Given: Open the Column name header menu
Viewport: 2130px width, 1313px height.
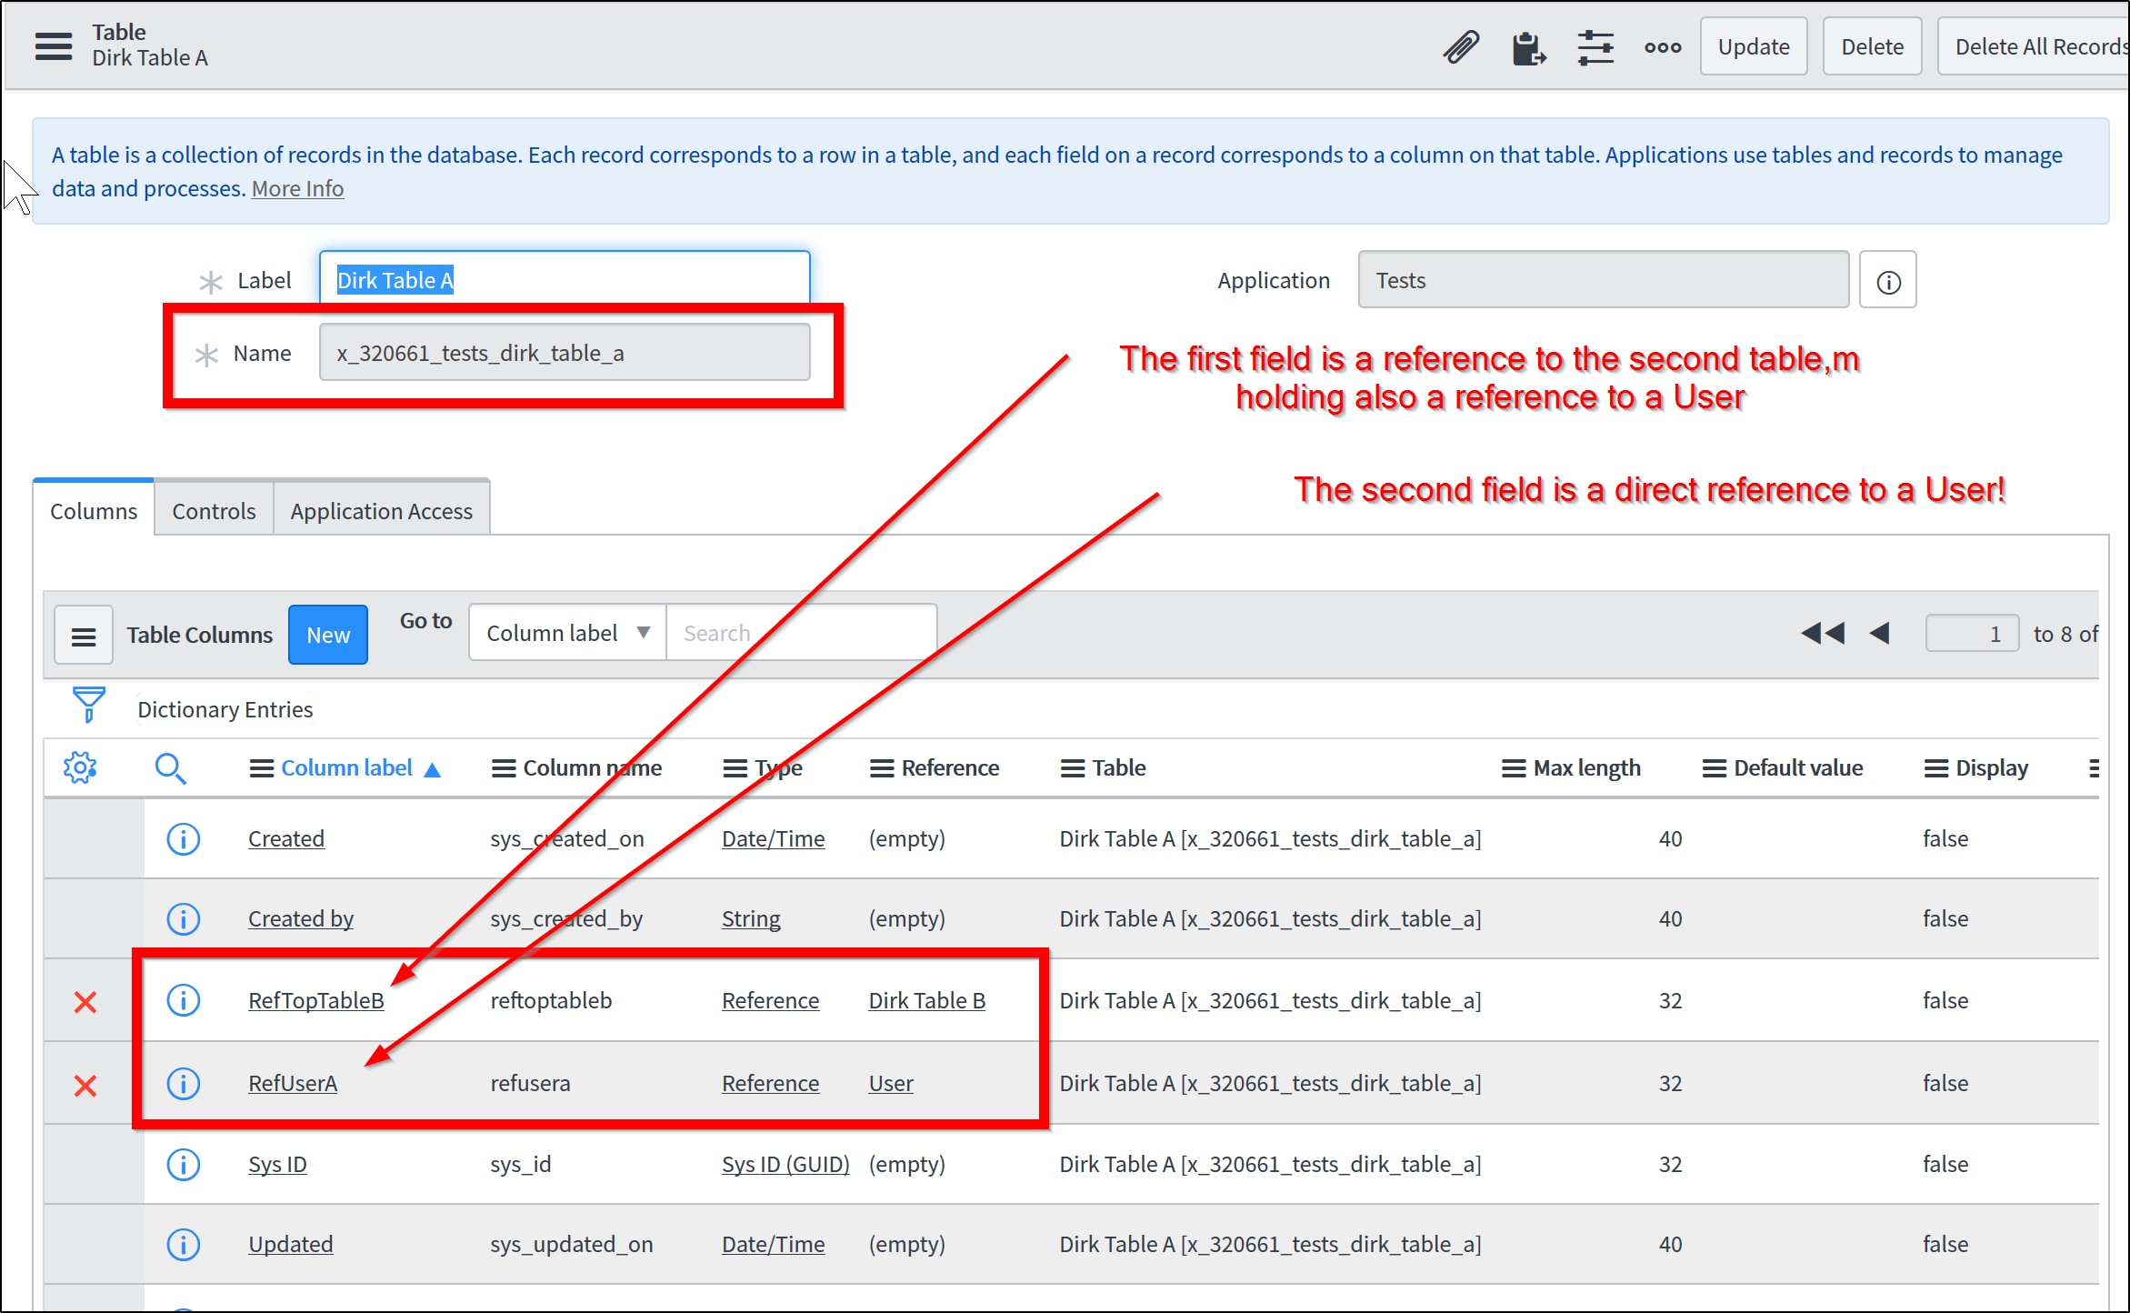Looking at the screenshot, I should tap(504, 768).
